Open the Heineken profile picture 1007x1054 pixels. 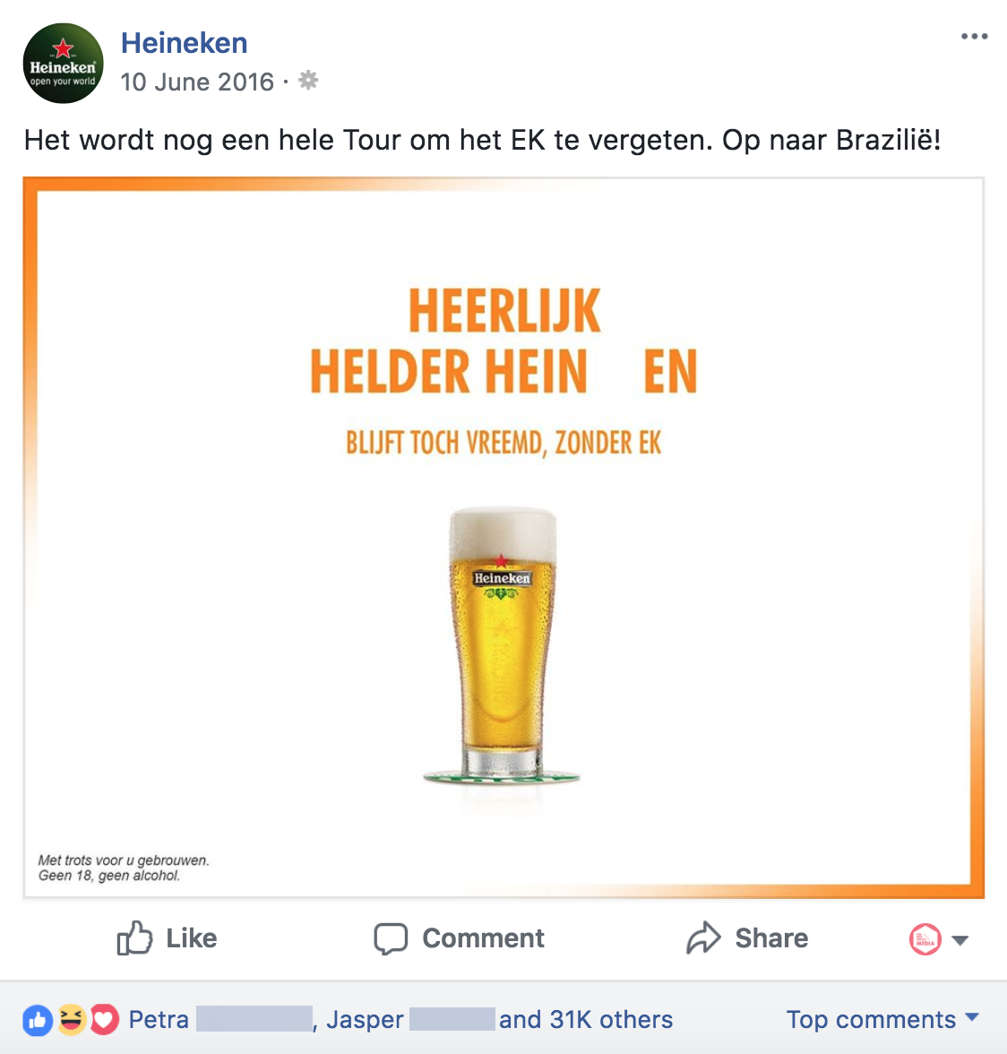click(63, 63)
